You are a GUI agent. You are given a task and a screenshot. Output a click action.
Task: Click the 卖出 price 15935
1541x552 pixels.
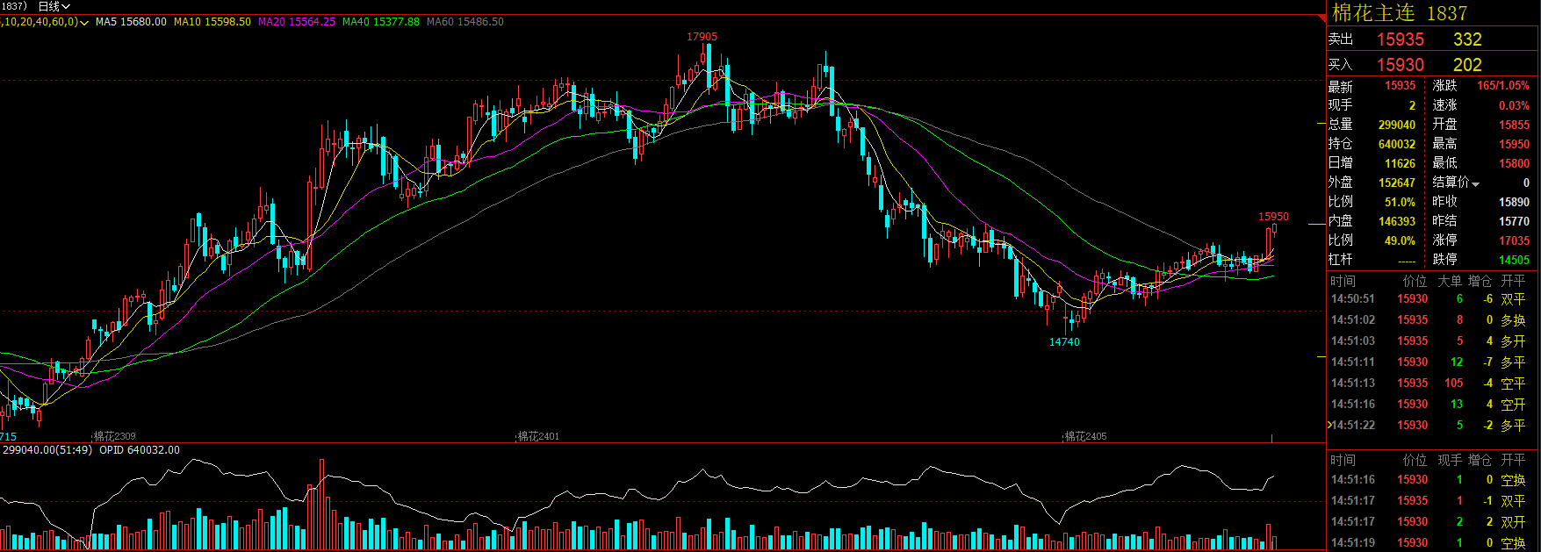pos(1400,39)
